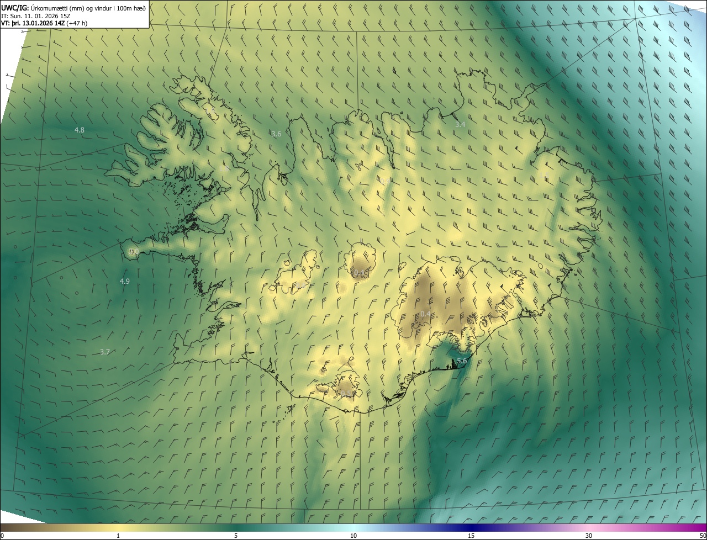Click the colorbar tick label 30
This screenshot has width=707, height=540.
click(589, 536)
